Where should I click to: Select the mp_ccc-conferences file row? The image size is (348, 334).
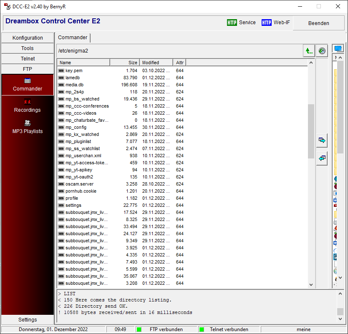(x=121, y=106)
